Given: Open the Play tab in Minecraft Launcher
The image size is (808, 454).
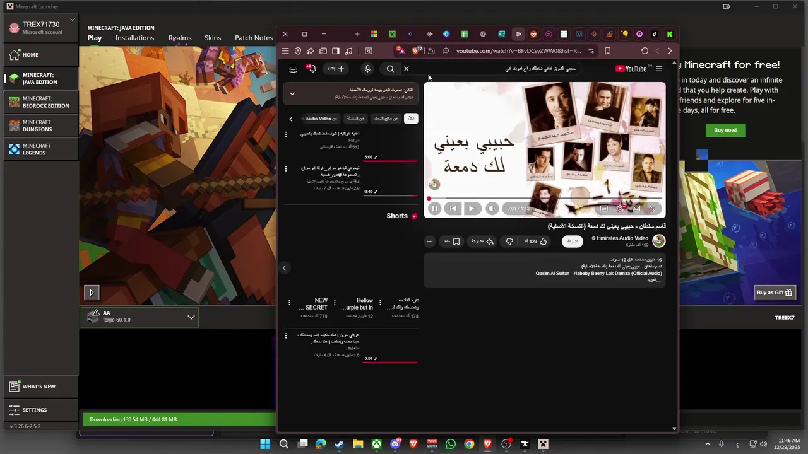Looking at the screenshot, I should (95, 38).
